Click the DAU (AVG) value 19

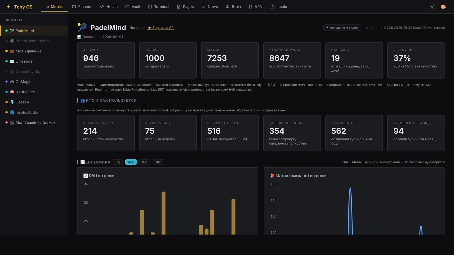[x=335, y=58]
